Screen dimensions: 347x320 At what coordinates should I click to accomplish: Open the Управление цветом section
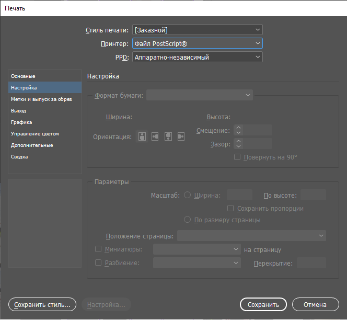point(45,134)
